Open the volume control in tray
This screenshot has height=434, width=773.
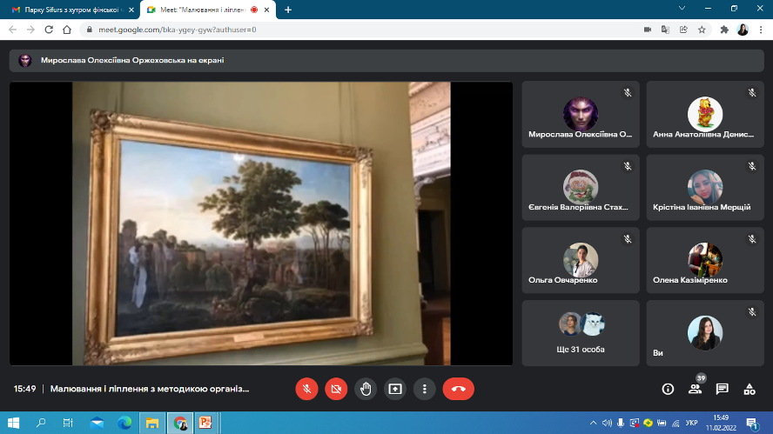tap(607, 423)
